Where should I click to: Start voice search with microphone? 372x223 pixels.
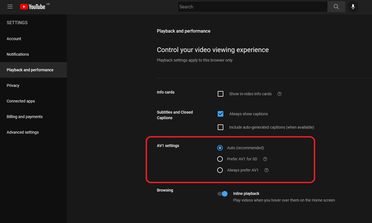[x=353, y=7]
